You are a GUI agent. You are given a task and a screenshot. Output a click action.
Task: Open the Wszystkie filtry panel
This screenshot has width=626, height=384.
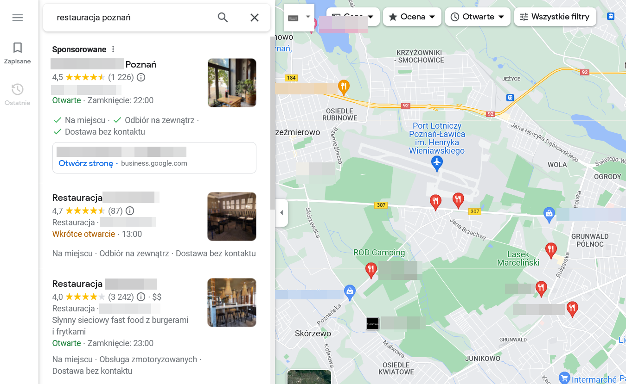coord(554,17)
